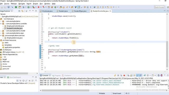169x95 pixels.
Task: Click Remove All Terminated Launches in Console
Action: (121, 75)
